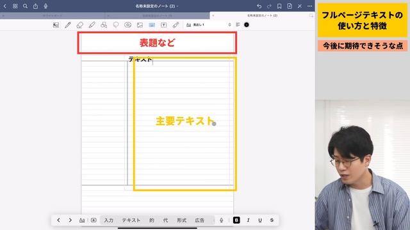Image resolution: width=410 pixels, height=230 pixels.
Task: Open text formatting Aa in keyboard bar
Action: point(82,220)
